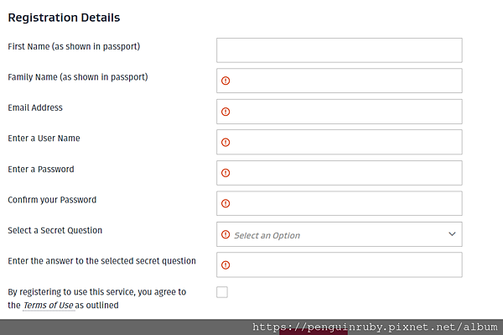This screenshot has width=503, height=335.
Task: Click the error icon in User Name field
Action: [x=226, y=142]
